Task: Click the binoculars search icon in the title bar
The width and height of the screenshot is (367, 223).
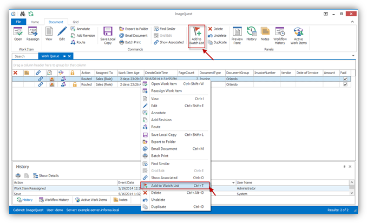Action: [x=23, y=14]
